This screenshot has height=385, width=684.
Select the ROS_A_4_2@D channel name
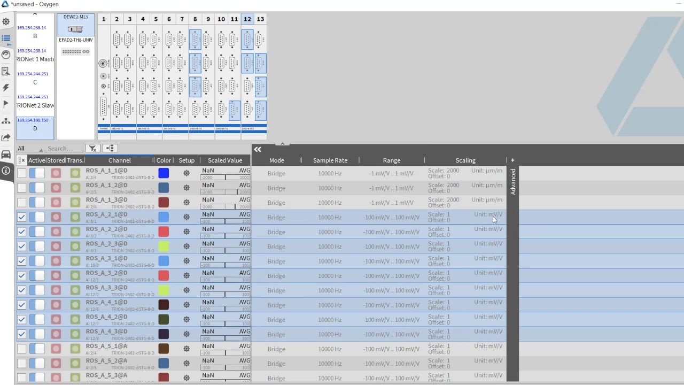pyautogui.click(x=107, y=317)
